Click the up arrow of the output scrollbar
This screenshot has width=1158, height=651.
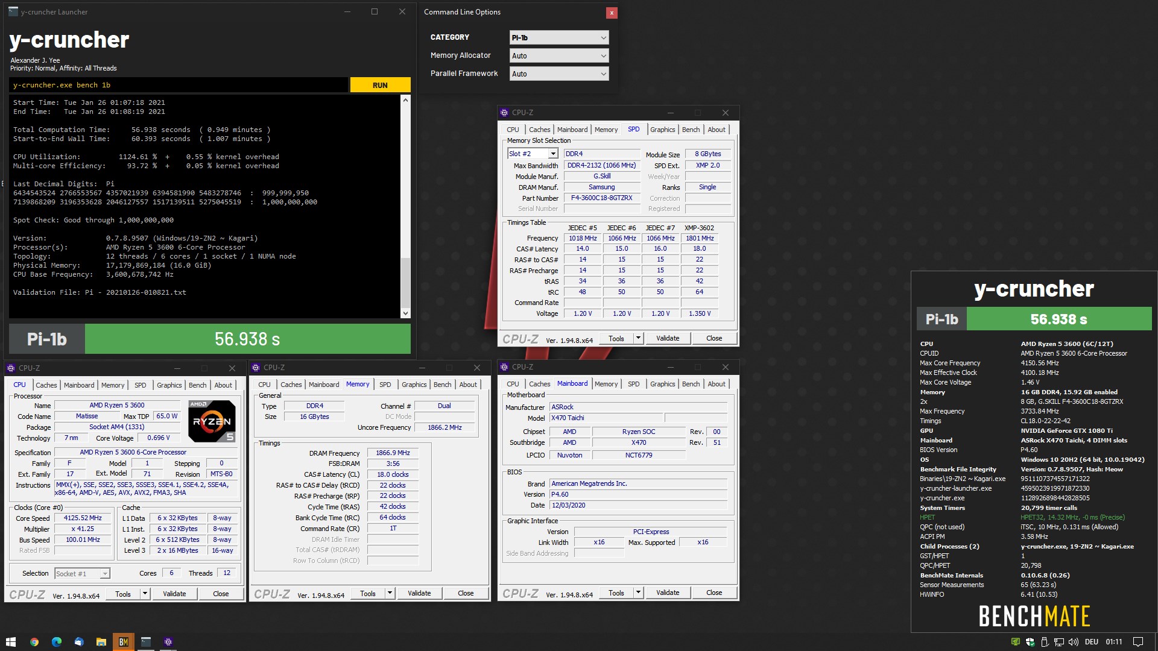(x=405, y=99)
